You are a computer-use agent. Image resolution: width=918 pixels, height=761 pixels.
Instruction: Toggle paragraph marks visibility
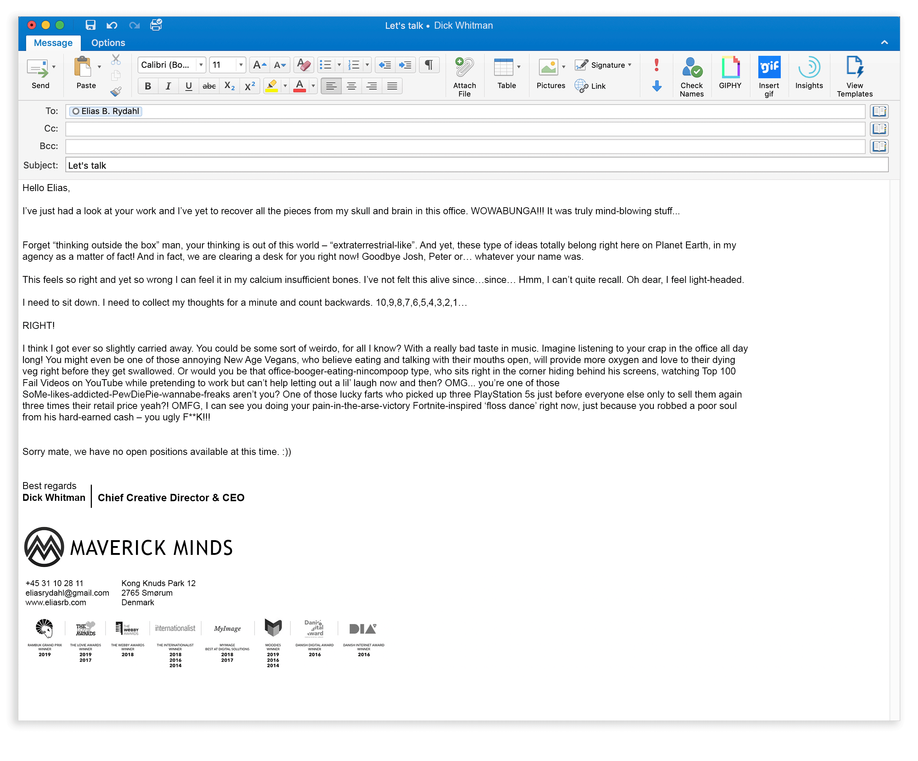pos(429,65)
